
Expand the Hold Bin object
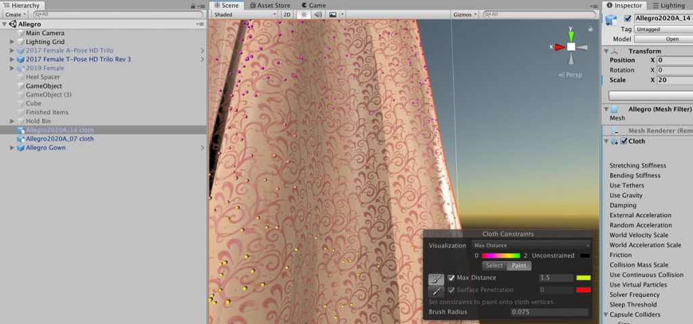[x=12, y=121]
